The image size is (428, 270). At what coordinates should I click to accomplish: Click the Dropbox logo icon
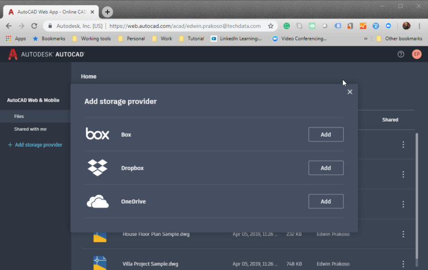(x=98, y=167)
